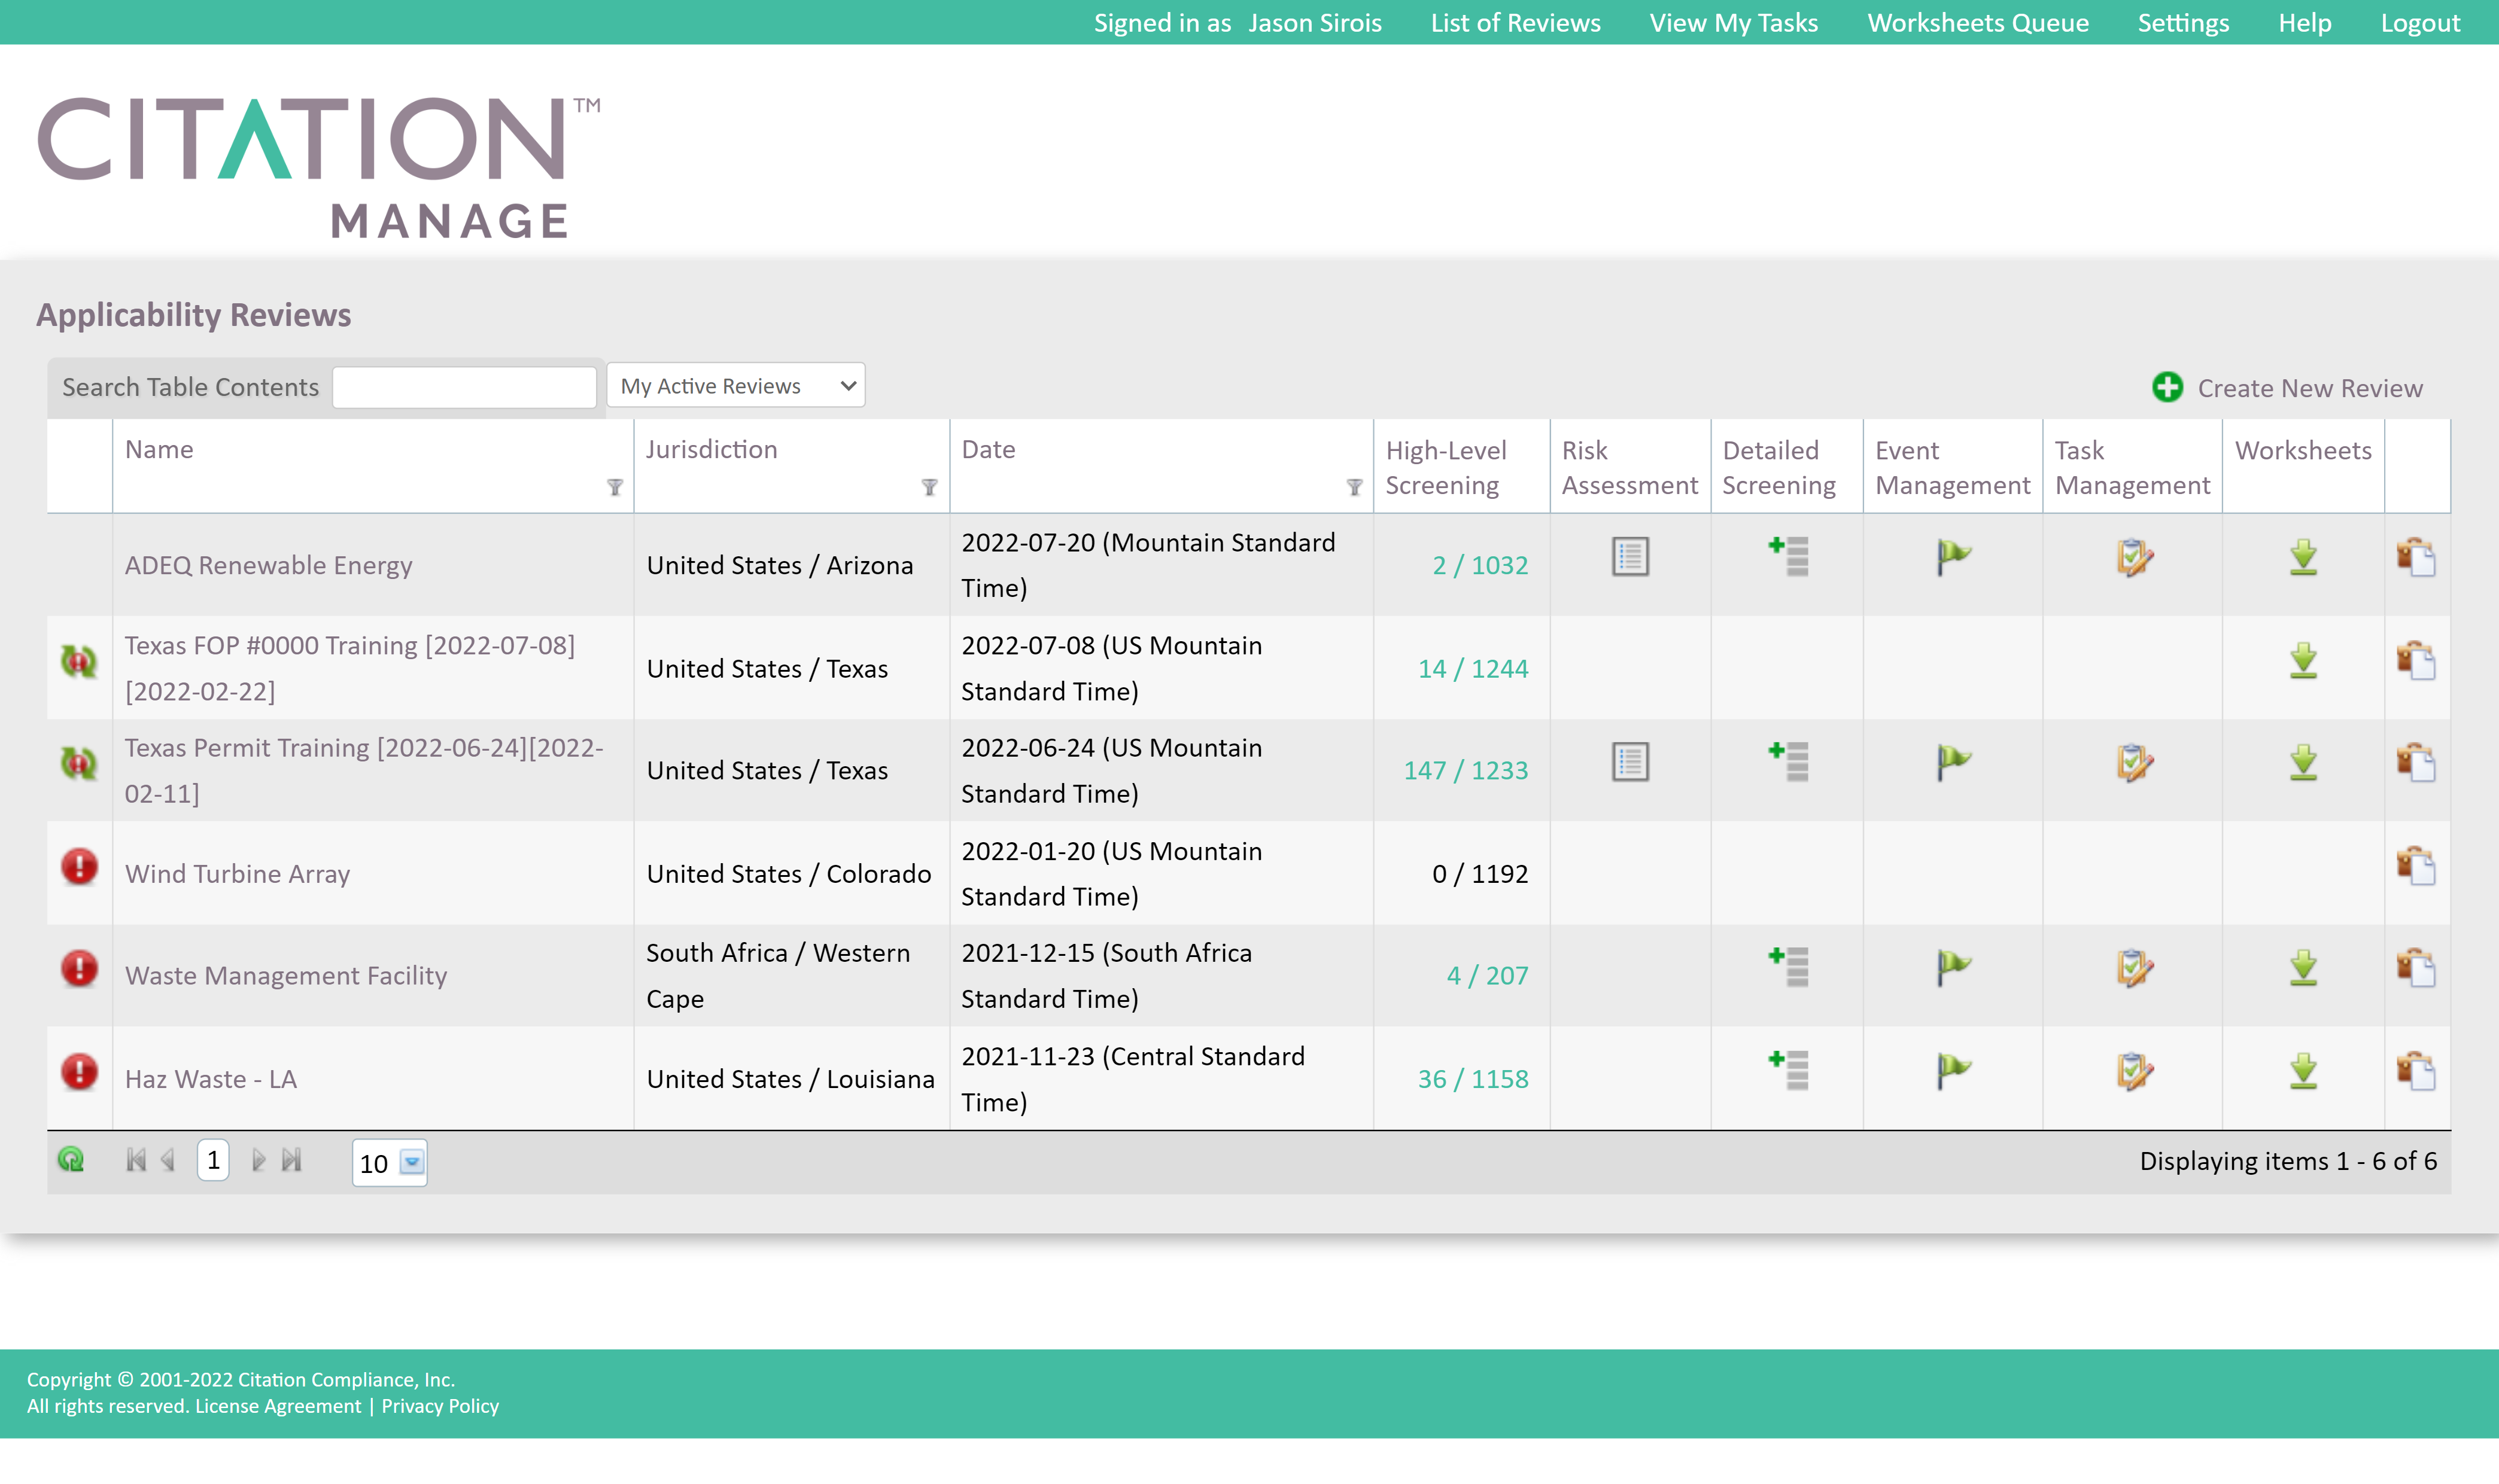The image size is (2499, 1484).
Task: Go to next page of table
Action: click(258, 1160)
